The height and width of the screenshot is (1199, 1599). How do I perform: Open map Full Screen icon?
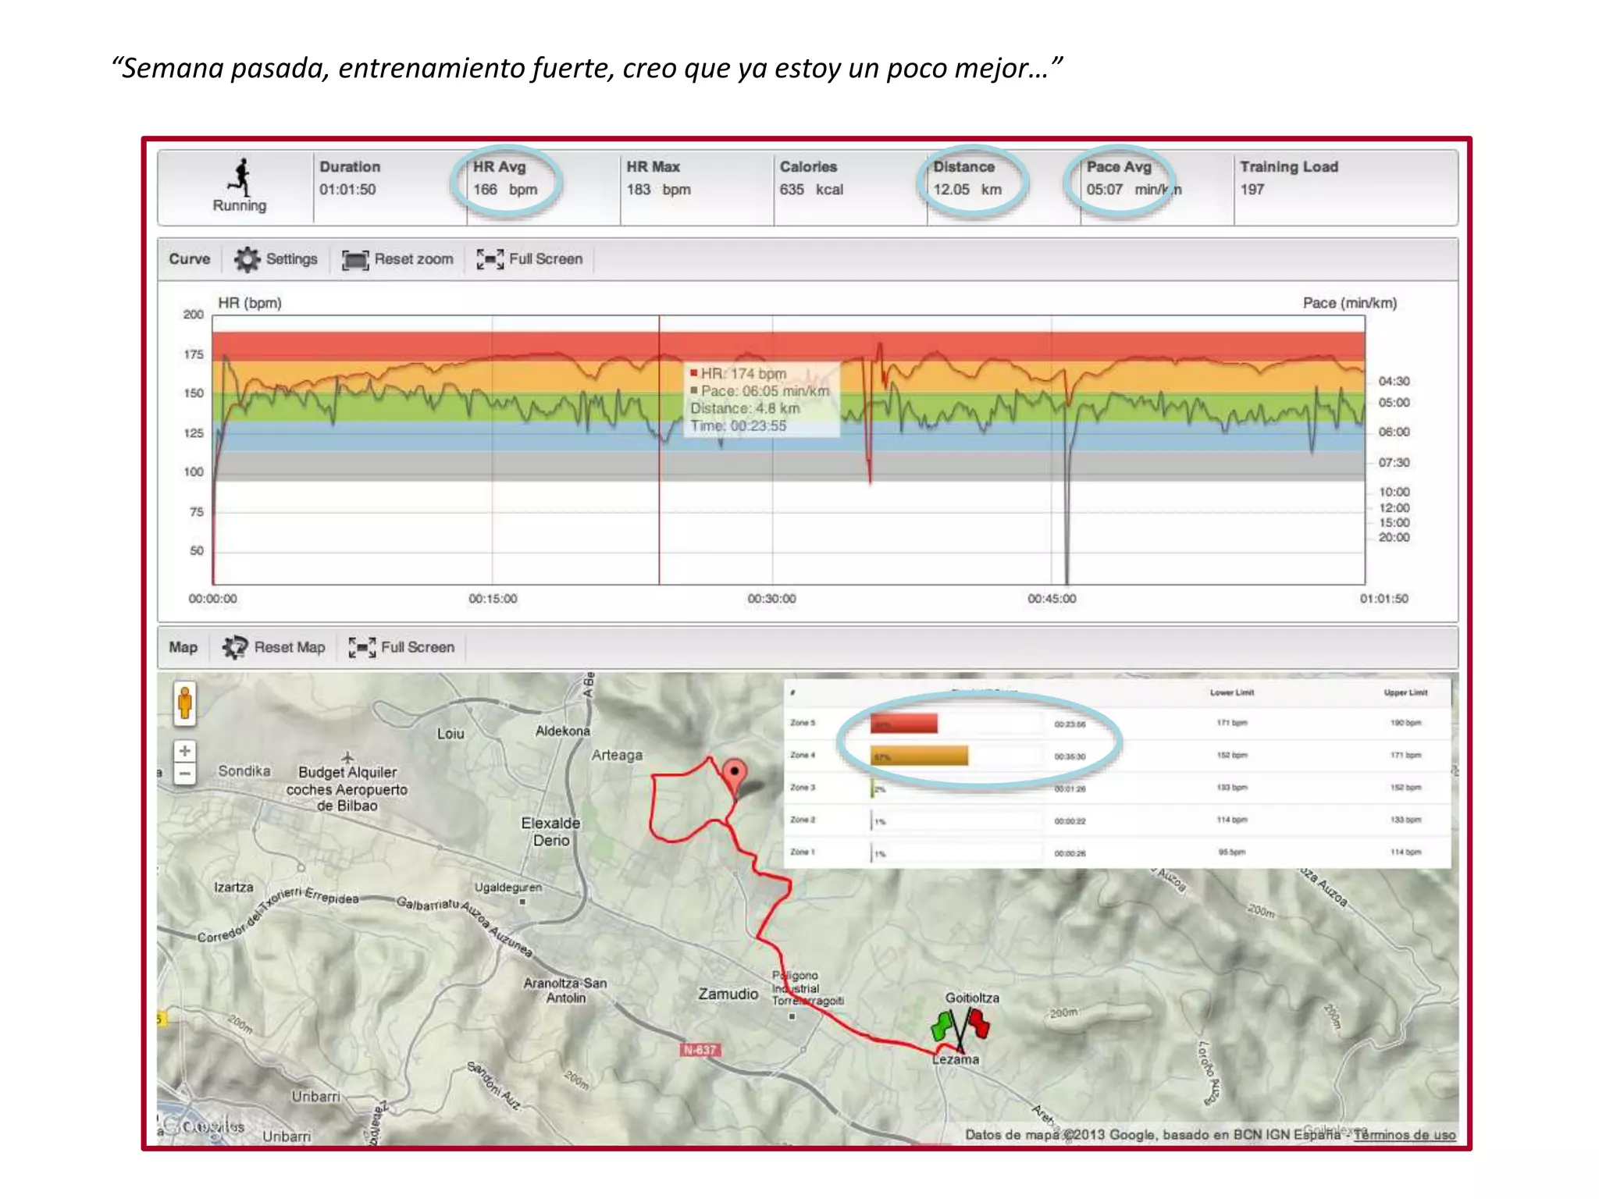361,647
